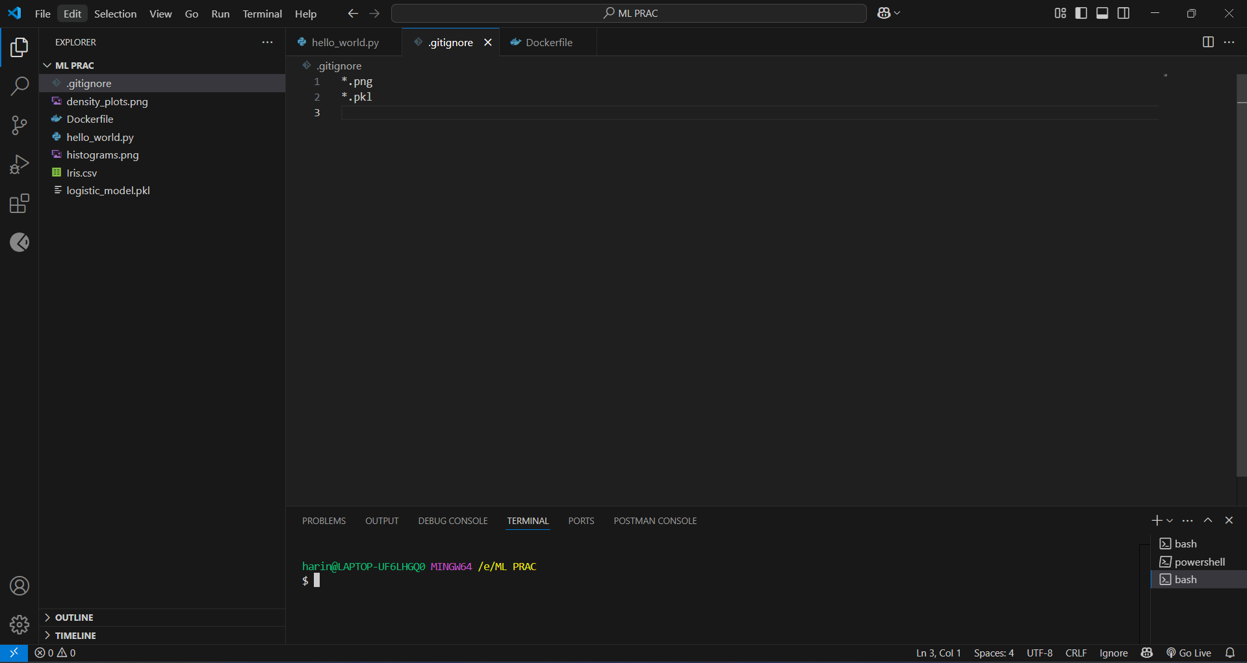Open histograms.png in explorer
This screenshot has height=663, width=1247.
[162, 155]
